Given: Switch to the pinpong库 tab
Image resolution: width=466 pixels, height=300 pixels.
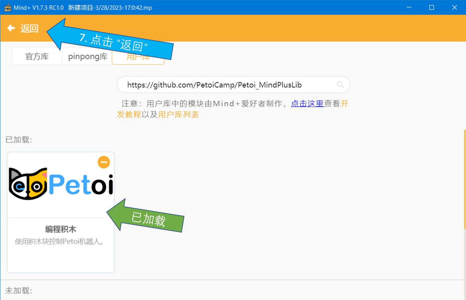Looking at the screenshot, I should (87, 56).
